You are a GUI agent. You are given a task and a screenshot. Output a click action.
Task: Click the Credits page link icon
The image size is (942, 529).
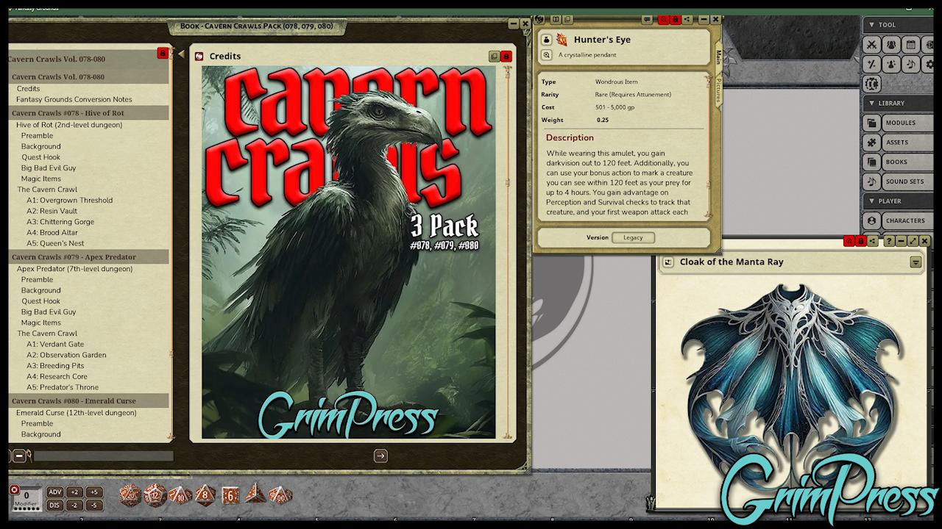coord(199,57)
